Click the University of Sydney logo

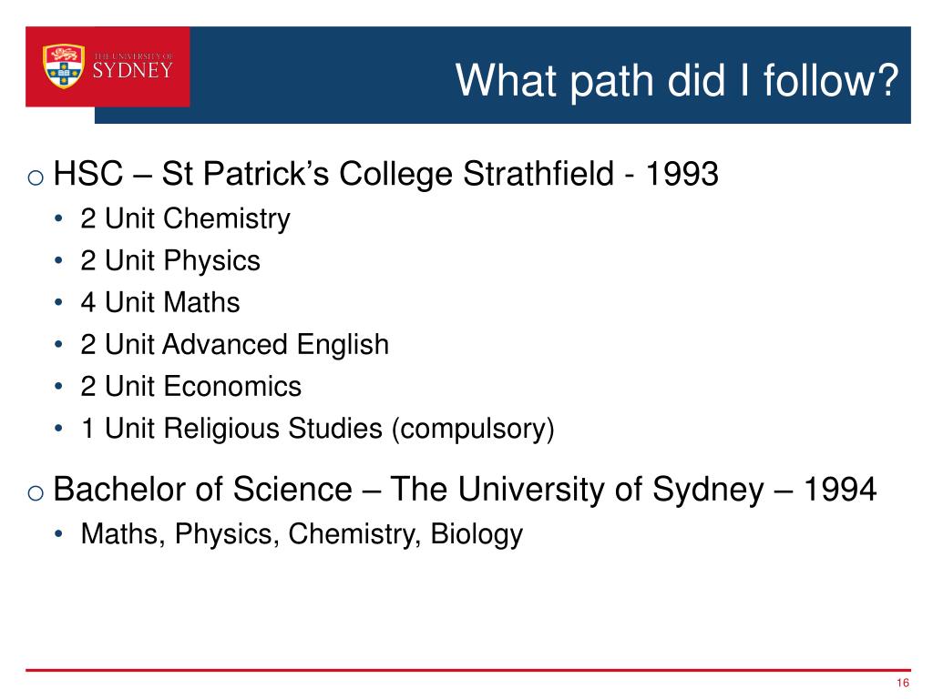tap(108, 66)
